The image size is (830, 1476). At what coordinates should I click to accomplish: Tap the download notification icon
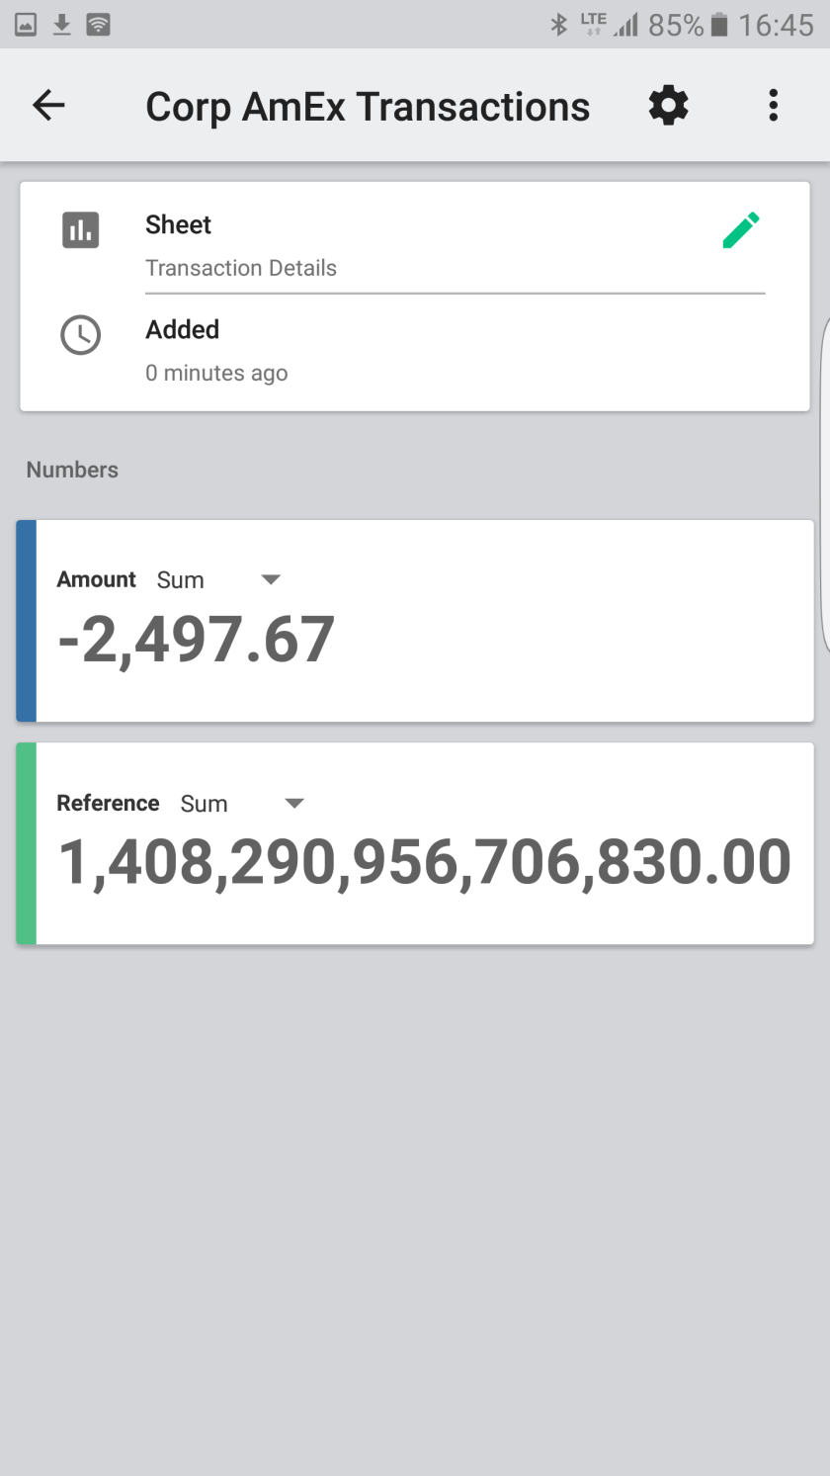[x=61, y=24]
